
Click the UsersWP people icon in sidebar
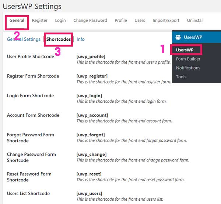click(178, 37)
